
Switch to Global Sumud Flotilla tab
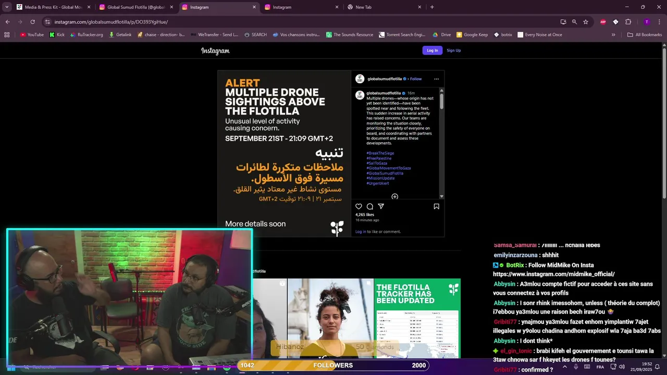136,7
